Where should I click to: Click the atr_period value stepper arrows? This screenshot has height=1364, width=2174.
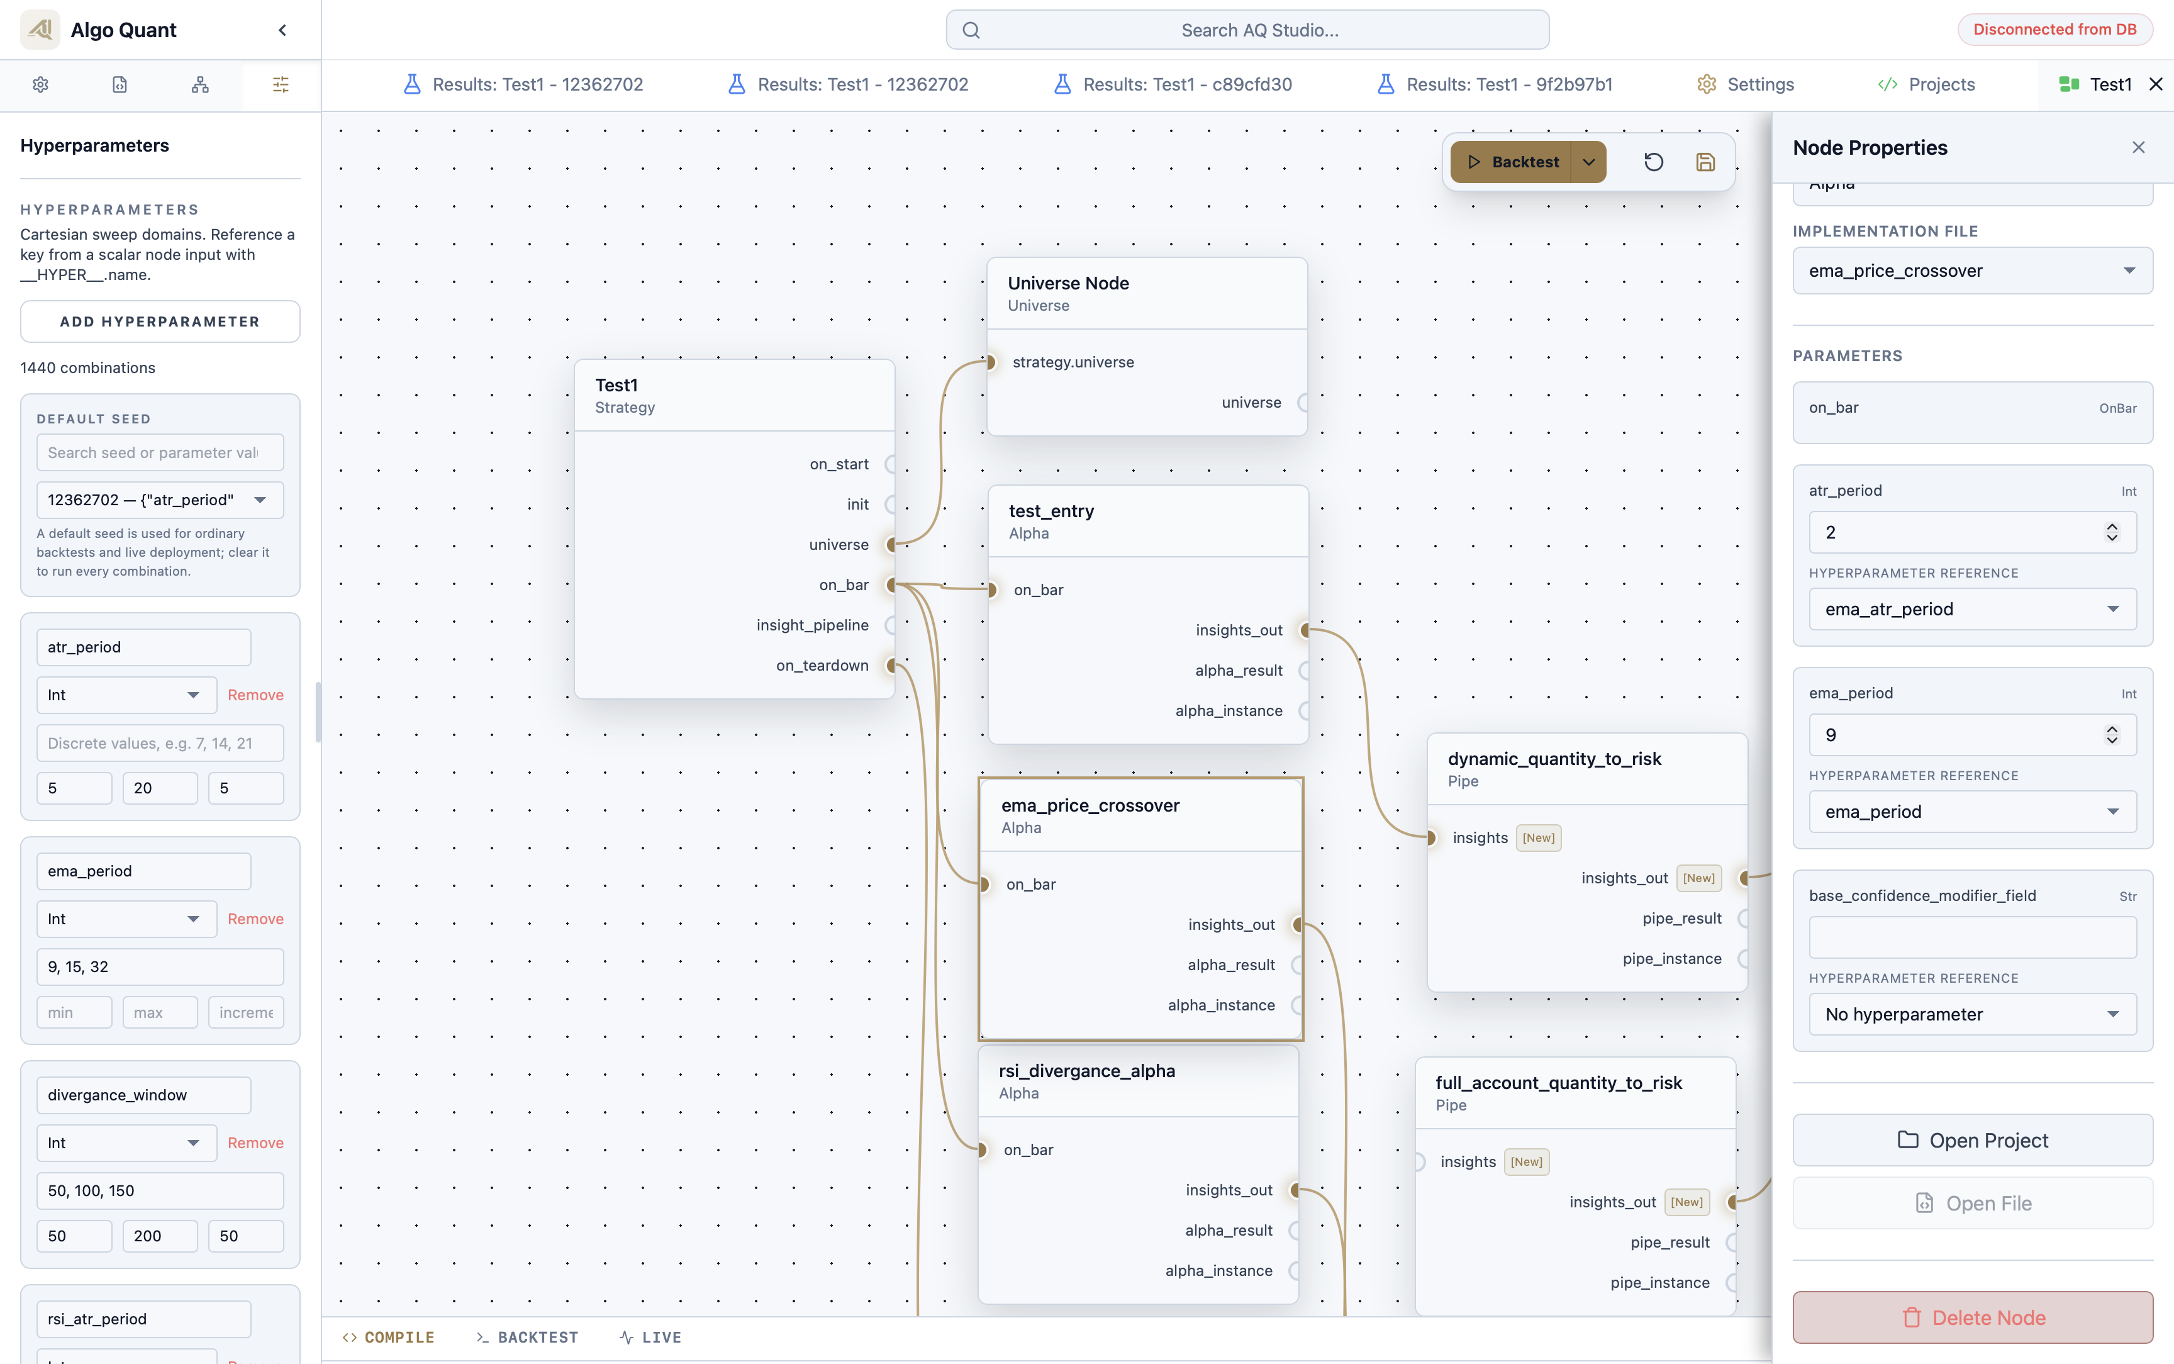pos(2112,532)
